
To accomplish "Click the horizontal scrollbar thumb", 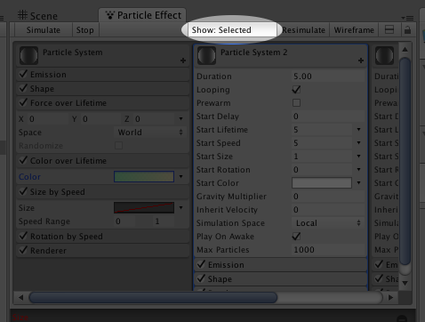I will pyautogui.click(x=153, y=297).
